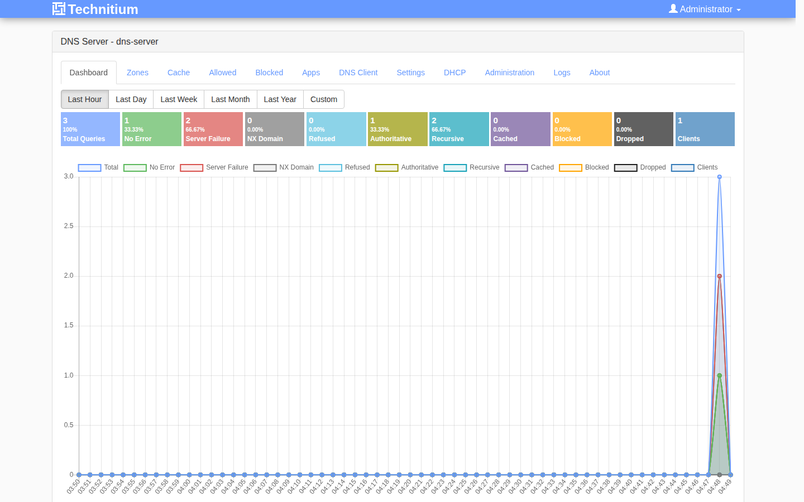Image resolution: width=804 pixels, height=502 pixels.
Task: Click the Technitium brand name text
Action: 103,9
